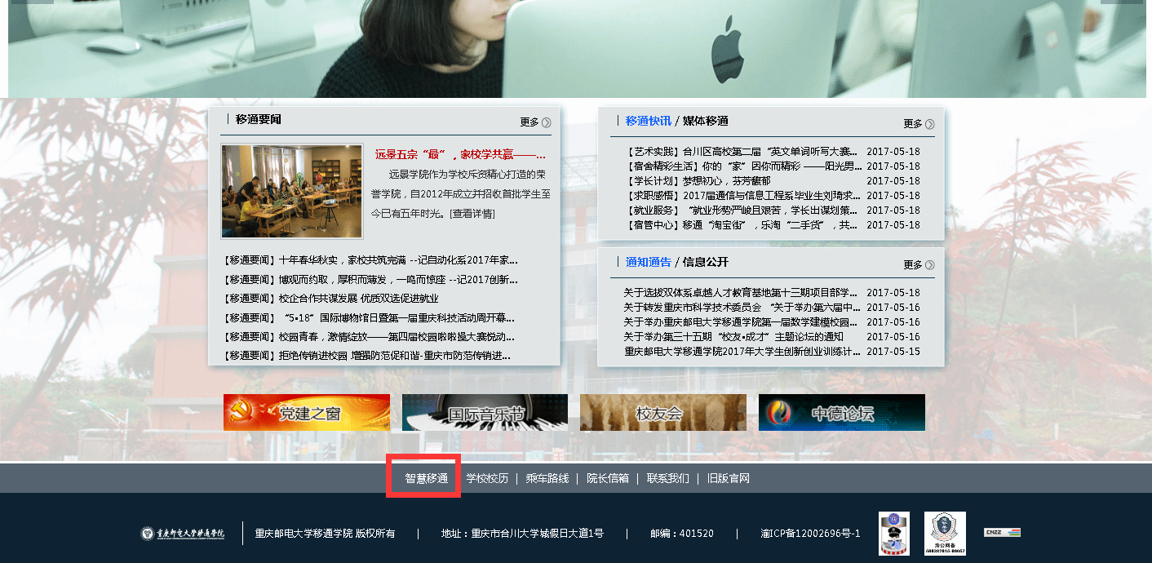Switch to the 信息公开 tab
1152x563 pixels.
point(705,262)
